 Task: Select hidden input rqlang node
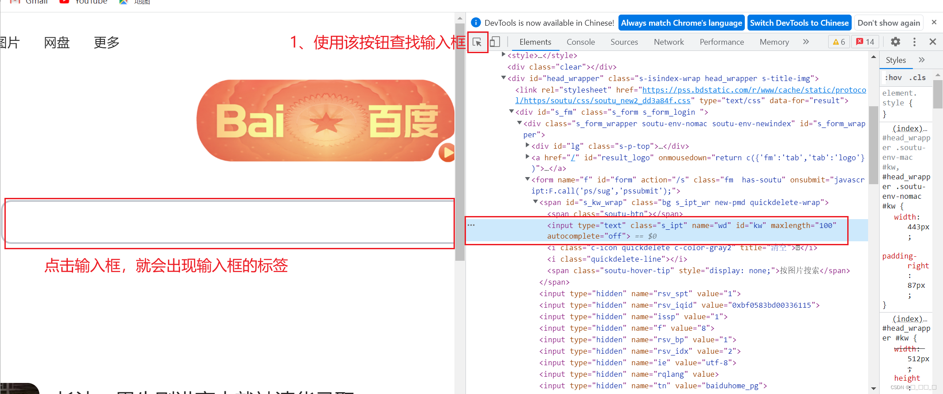629,374
